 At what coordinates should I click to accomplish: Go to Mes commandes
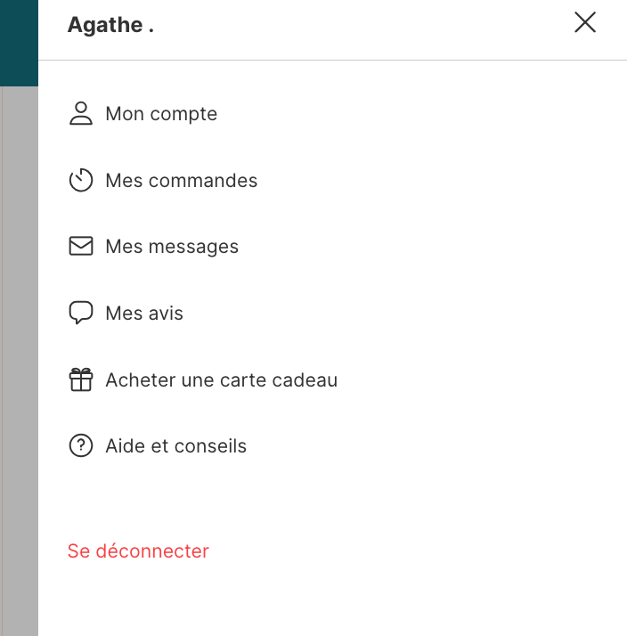[181, 181]
